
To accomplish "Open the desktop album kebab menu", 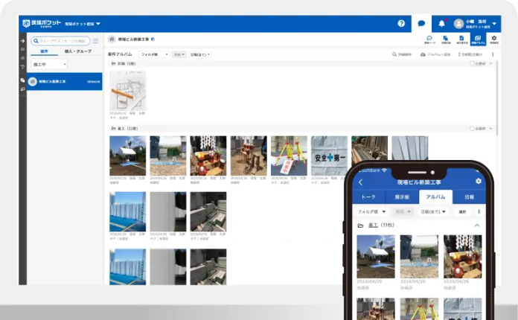I will tap(493, 54).
